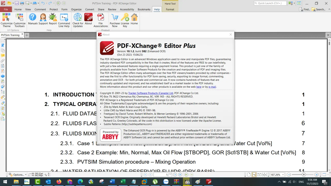Click Check for Updates
331x186 pixels.
point(78,20)
